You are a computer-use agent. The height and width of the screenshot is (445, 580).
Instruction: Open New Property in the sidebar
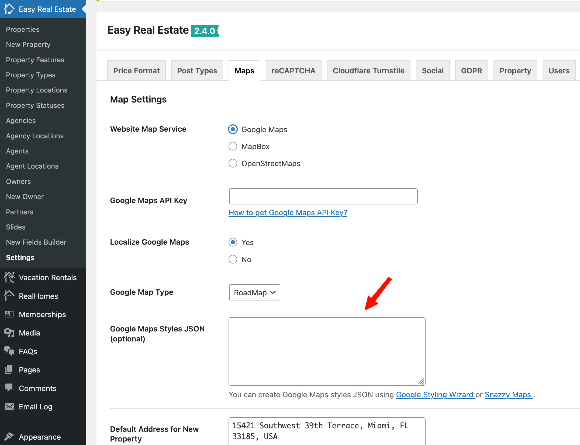[28, 44]
